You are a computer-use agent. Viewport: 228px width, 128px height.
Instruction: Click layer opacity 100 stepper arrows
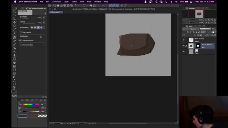click(x=215, y=29)
